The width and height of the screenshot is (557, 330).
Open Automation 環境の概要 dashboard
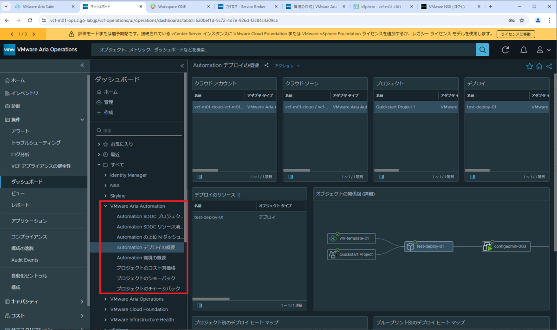click(x=142, y=257)
